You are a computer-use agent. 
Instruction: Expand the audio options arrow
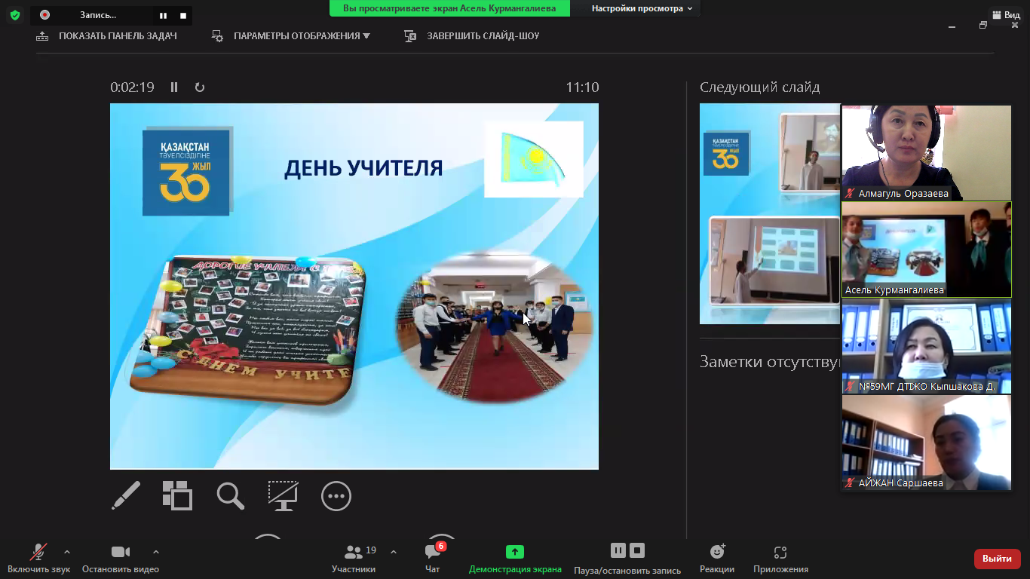click(67, 552)
